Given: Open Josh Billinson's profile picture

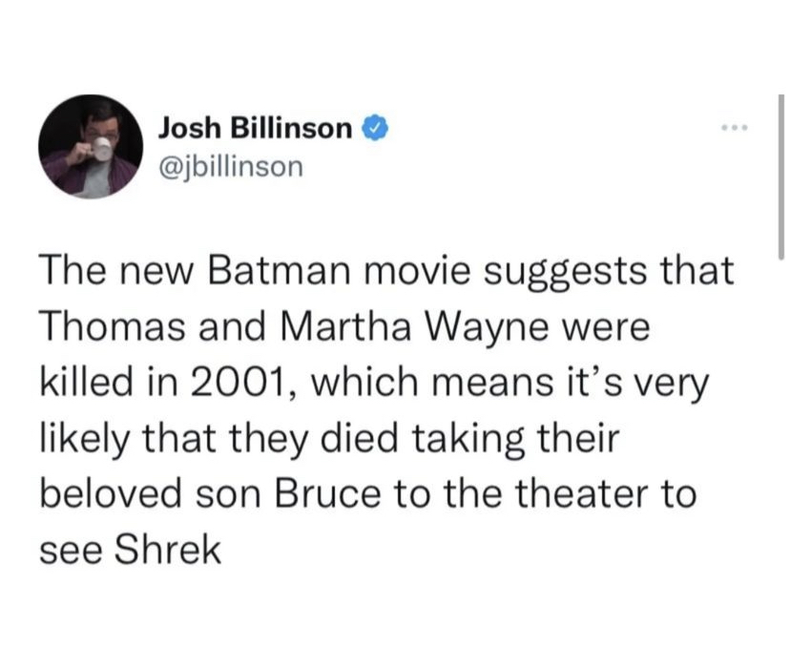Looking at the screenshot, I should [90, 147].
